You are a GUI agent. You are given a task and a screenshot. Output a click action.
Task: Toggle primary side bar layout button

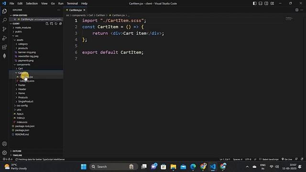coord(254,3)
